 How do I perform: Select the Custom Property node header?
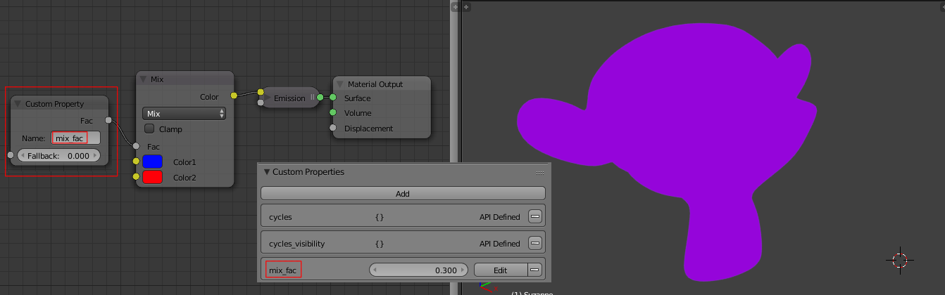click(x=60, y=104)
